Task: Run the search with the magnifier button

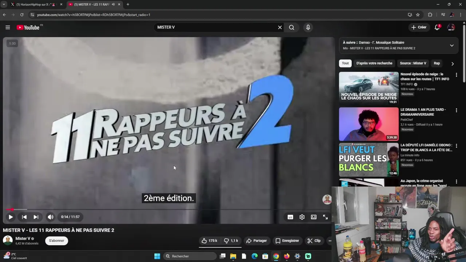Action: coord(292,27)
